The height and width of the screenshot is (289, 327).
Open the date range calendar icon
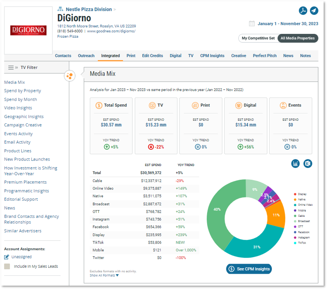click(252, 23)
